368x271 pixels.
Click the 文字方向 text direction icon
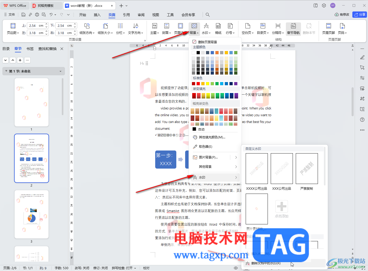tap(135, 26)
